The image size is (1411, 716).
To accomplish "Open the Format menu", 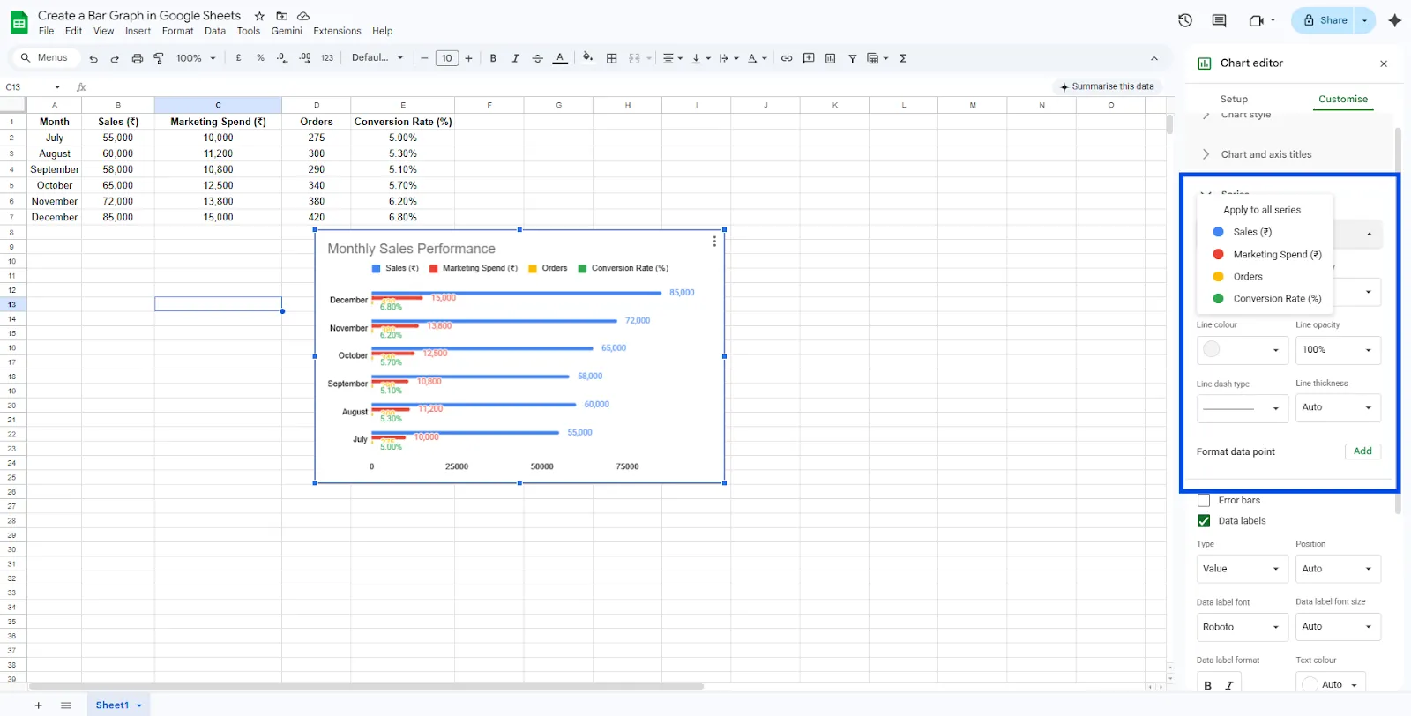I will [x=177, y=31].
